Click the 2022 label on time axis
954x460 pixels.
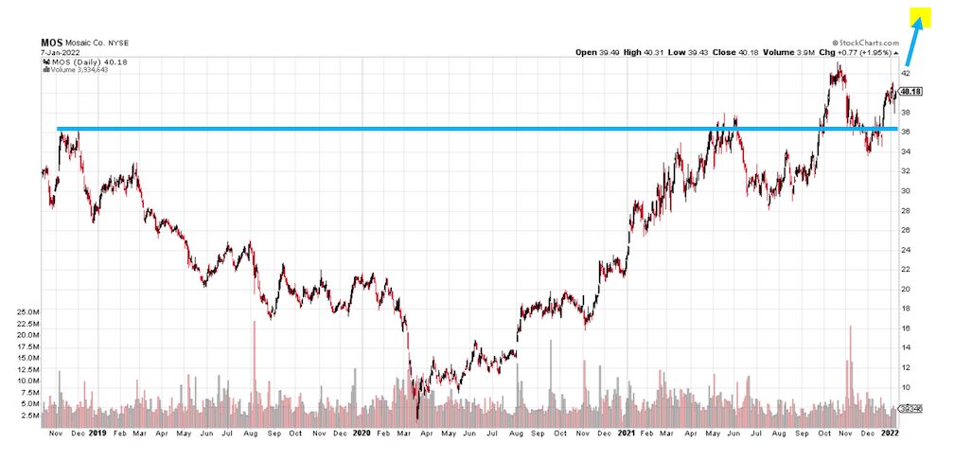890,433
